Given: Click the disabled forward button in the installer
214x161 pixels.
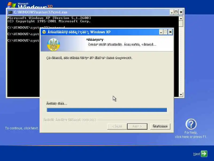Looking at the screenshot, I should tap(137, 126).
